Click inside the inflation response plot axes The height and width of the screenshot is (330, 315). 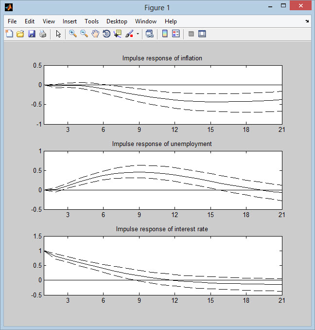pyautogui.click(x=163, y=95)
